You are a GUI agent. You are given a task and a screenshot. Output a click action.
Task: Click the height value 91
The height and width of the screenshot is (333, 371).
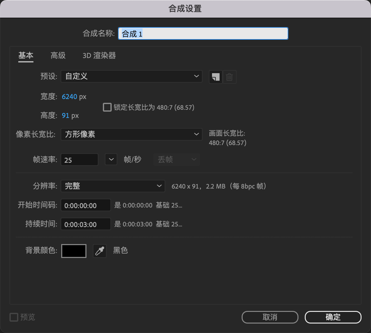click(x=66, y=116)
